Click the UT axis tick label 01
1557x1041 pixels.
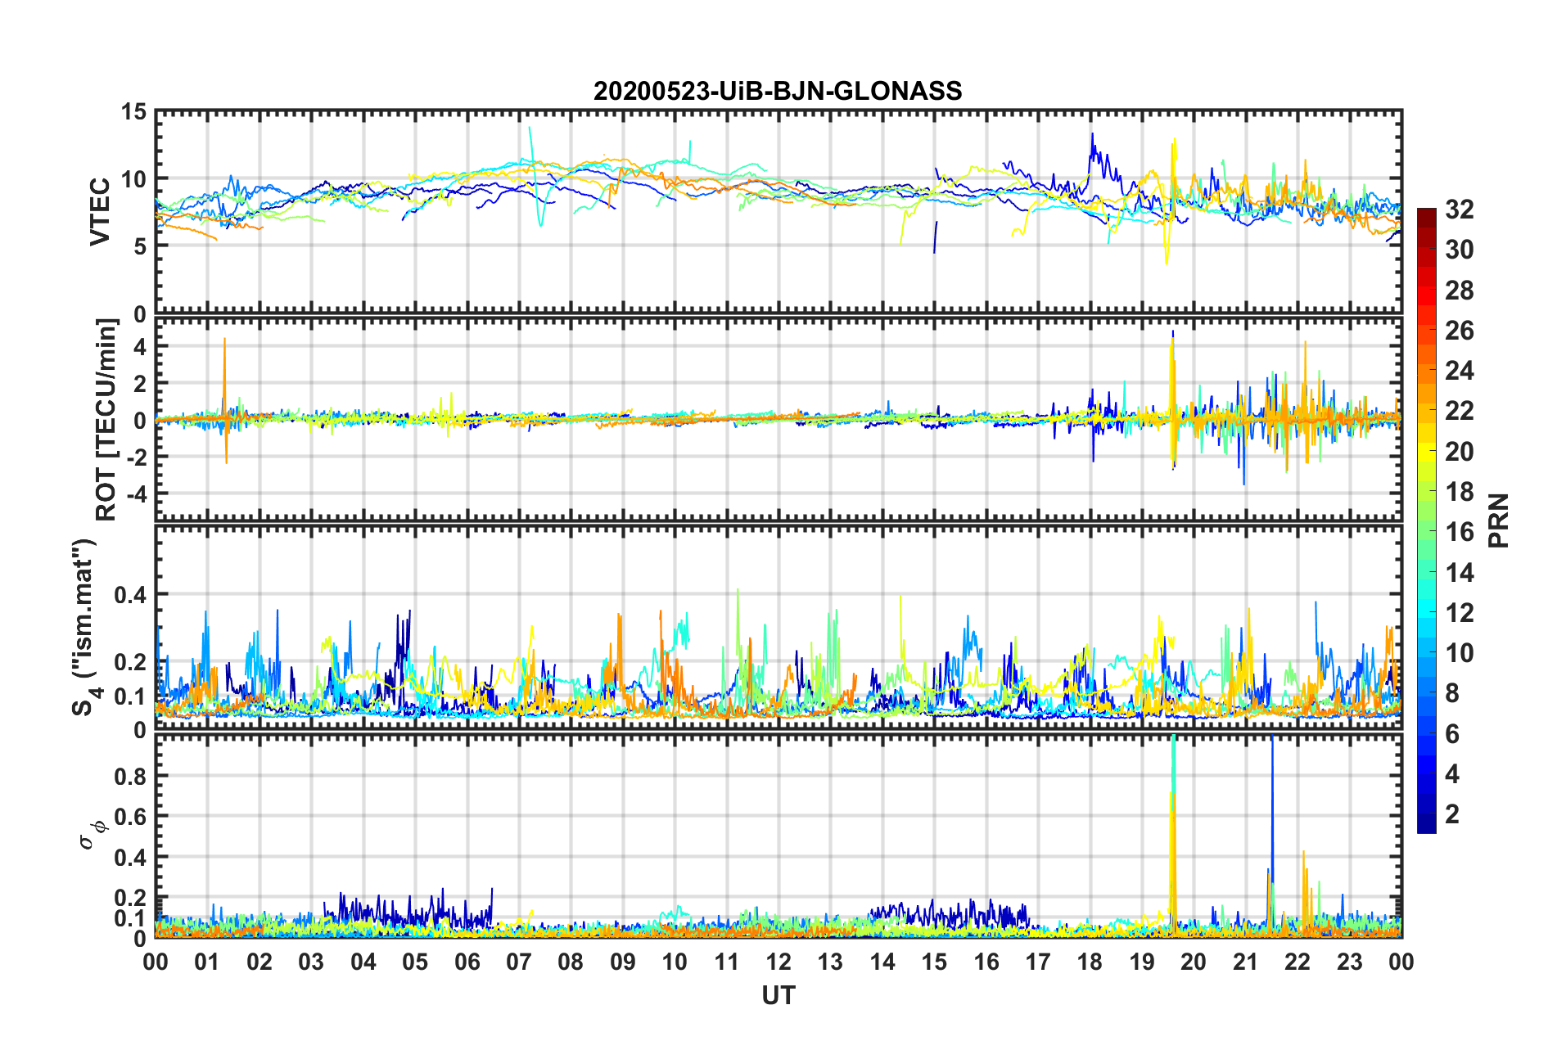(x=207, y=961)
